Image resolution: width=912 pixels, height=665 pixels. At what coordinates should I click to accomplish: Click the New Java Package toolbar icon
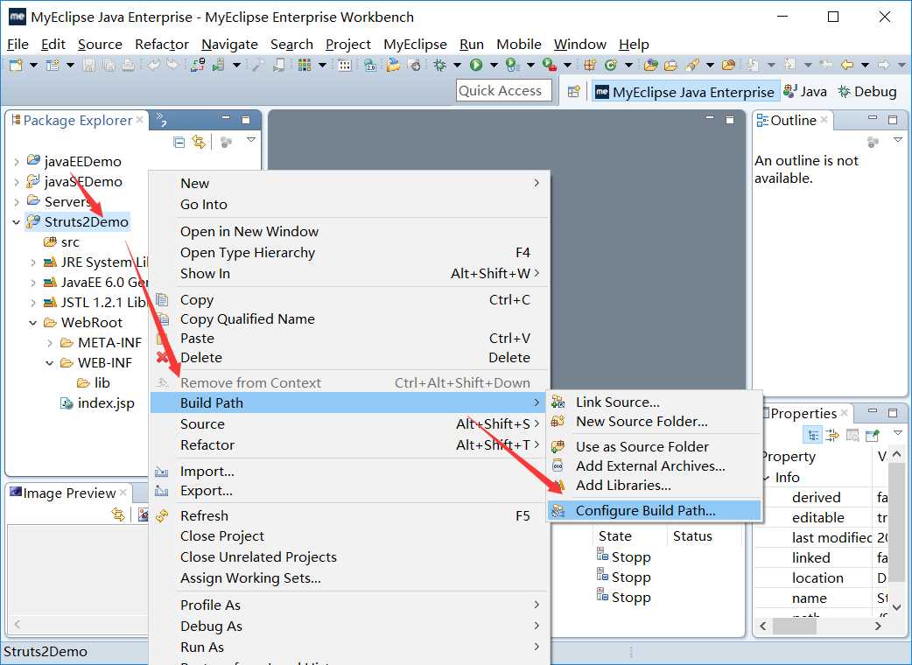point(589,65)
